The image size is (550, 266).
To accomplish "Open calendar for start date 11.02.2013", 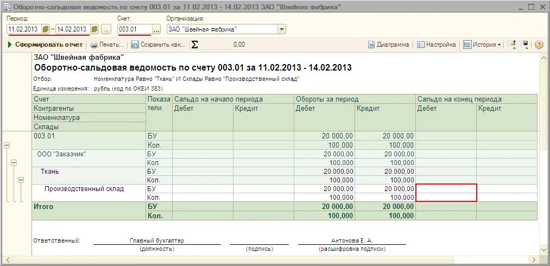I will click(x=45, y=29).
